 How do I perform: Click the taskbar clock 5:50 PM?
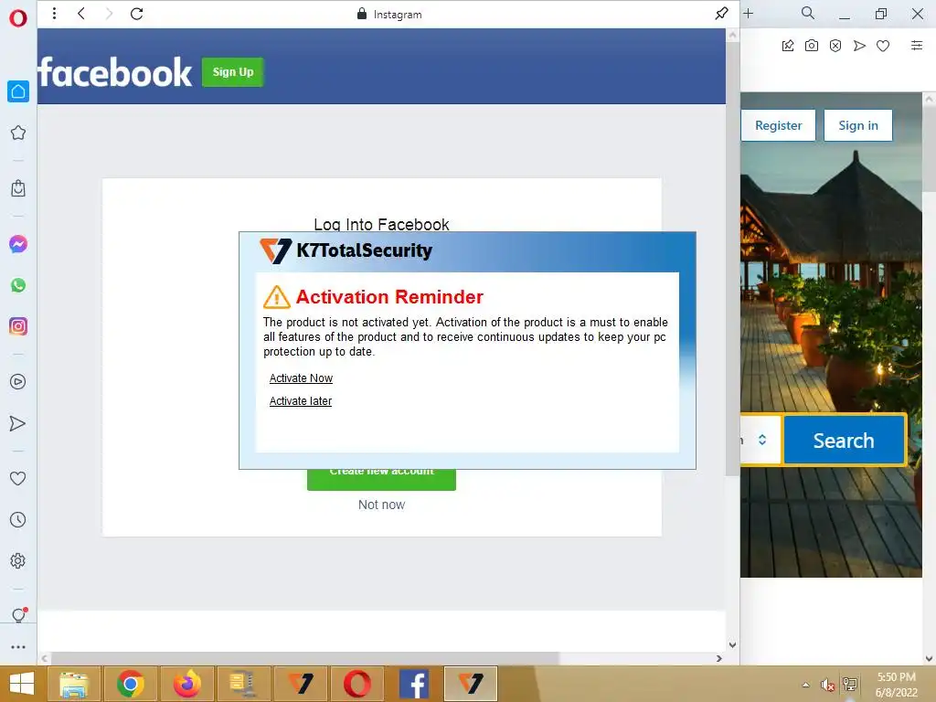pyautogui.click(x=896, y=677)
